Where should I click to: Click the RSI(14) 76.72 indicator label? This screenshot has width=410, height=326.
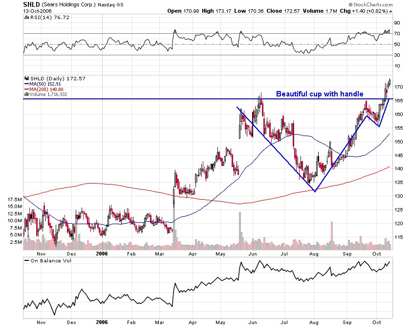pyautogui.click(x=50, y=17)
